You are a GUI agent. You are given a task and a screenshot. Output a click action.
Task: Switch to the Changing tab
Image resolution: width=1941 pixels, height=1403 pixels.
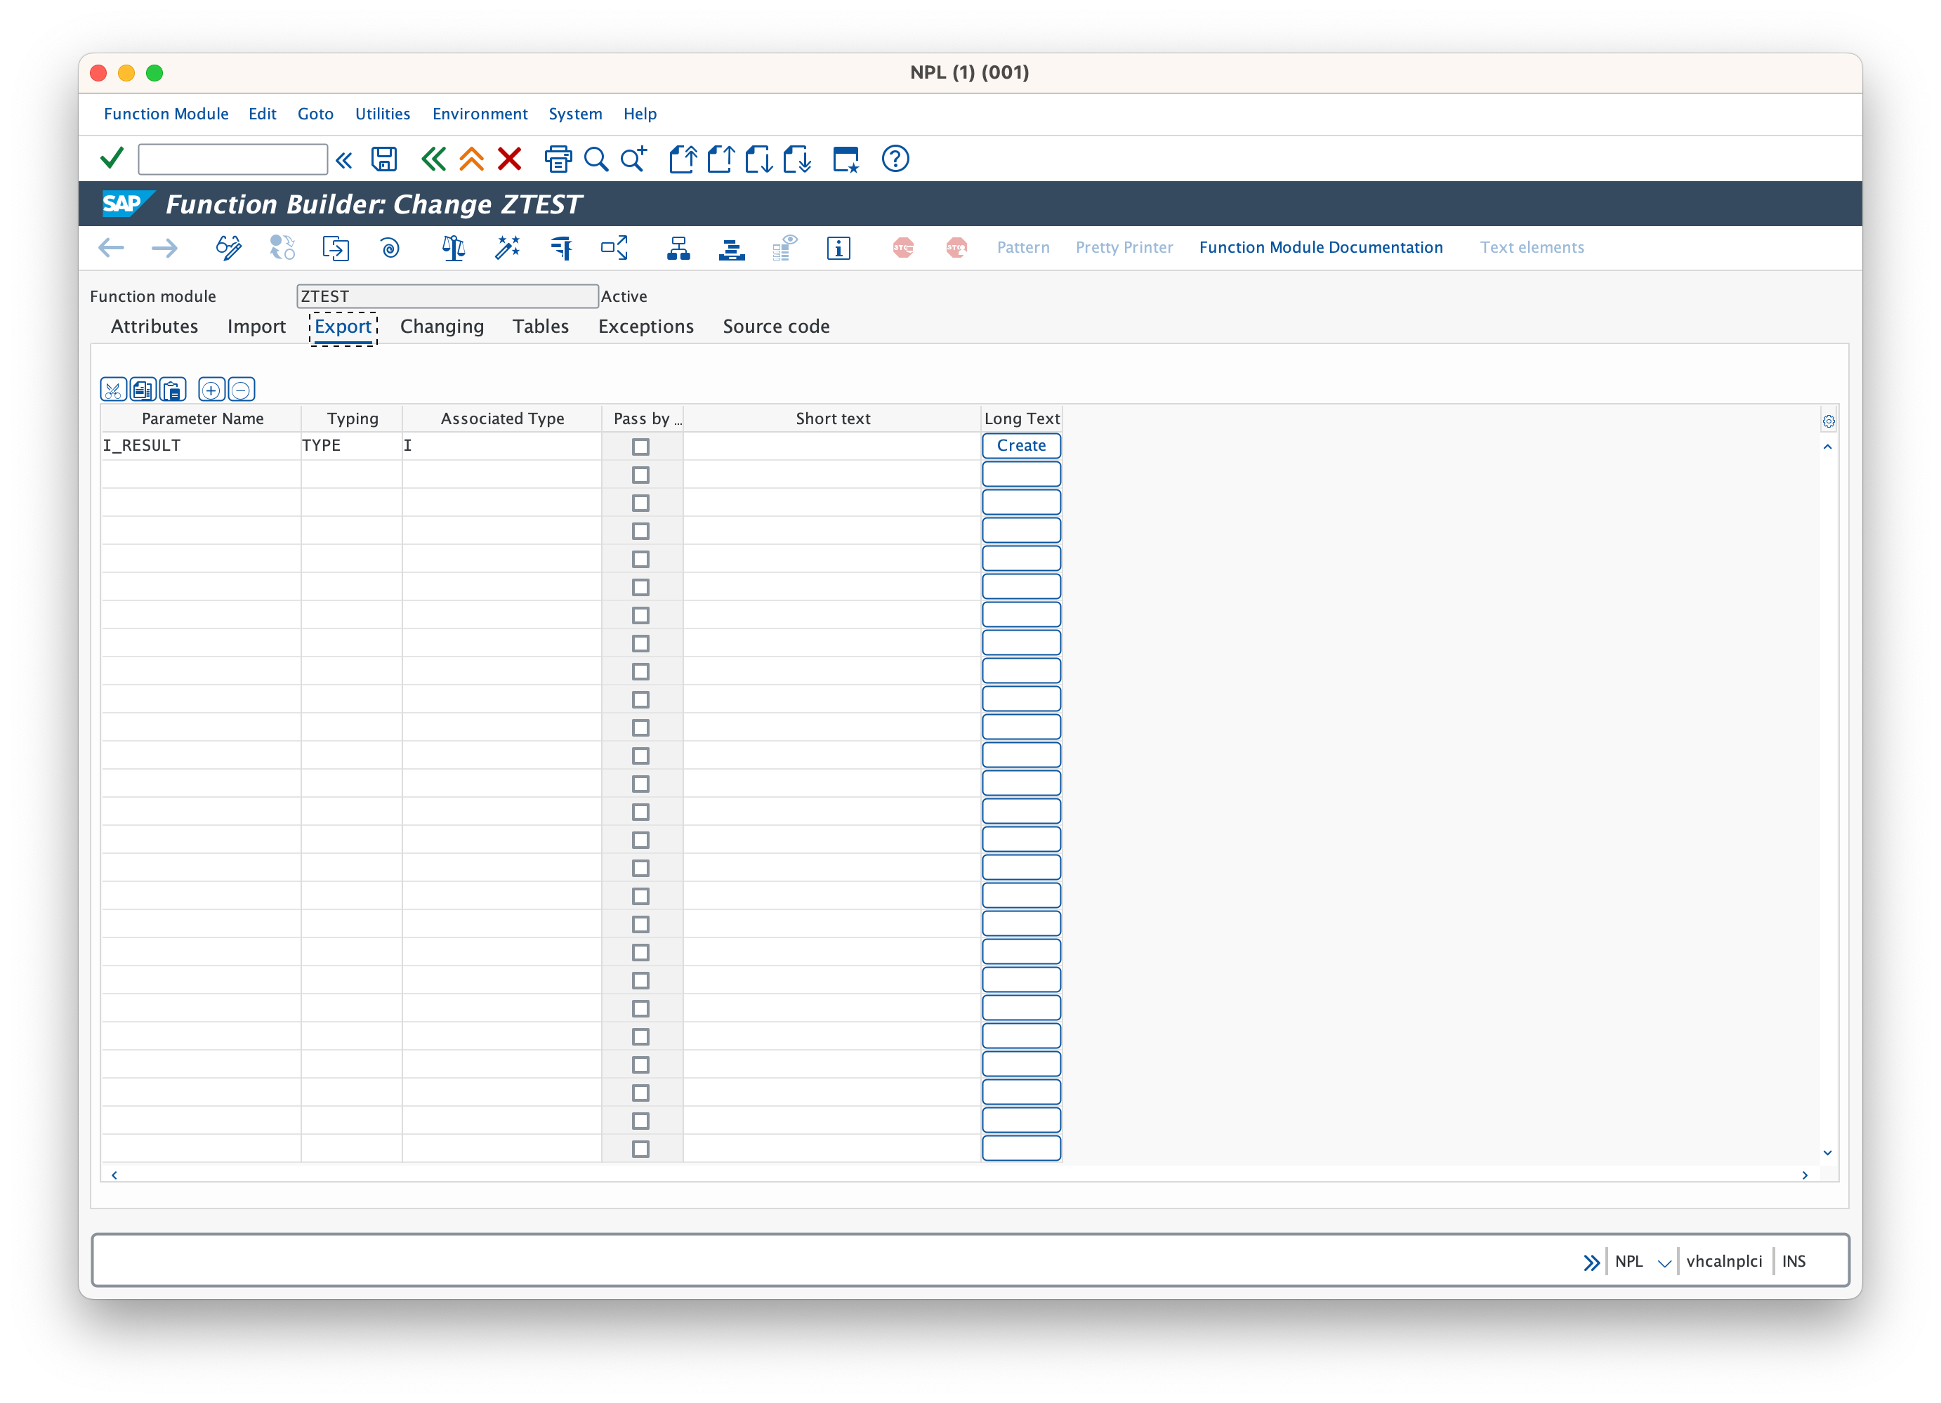[x=442, y=326]
